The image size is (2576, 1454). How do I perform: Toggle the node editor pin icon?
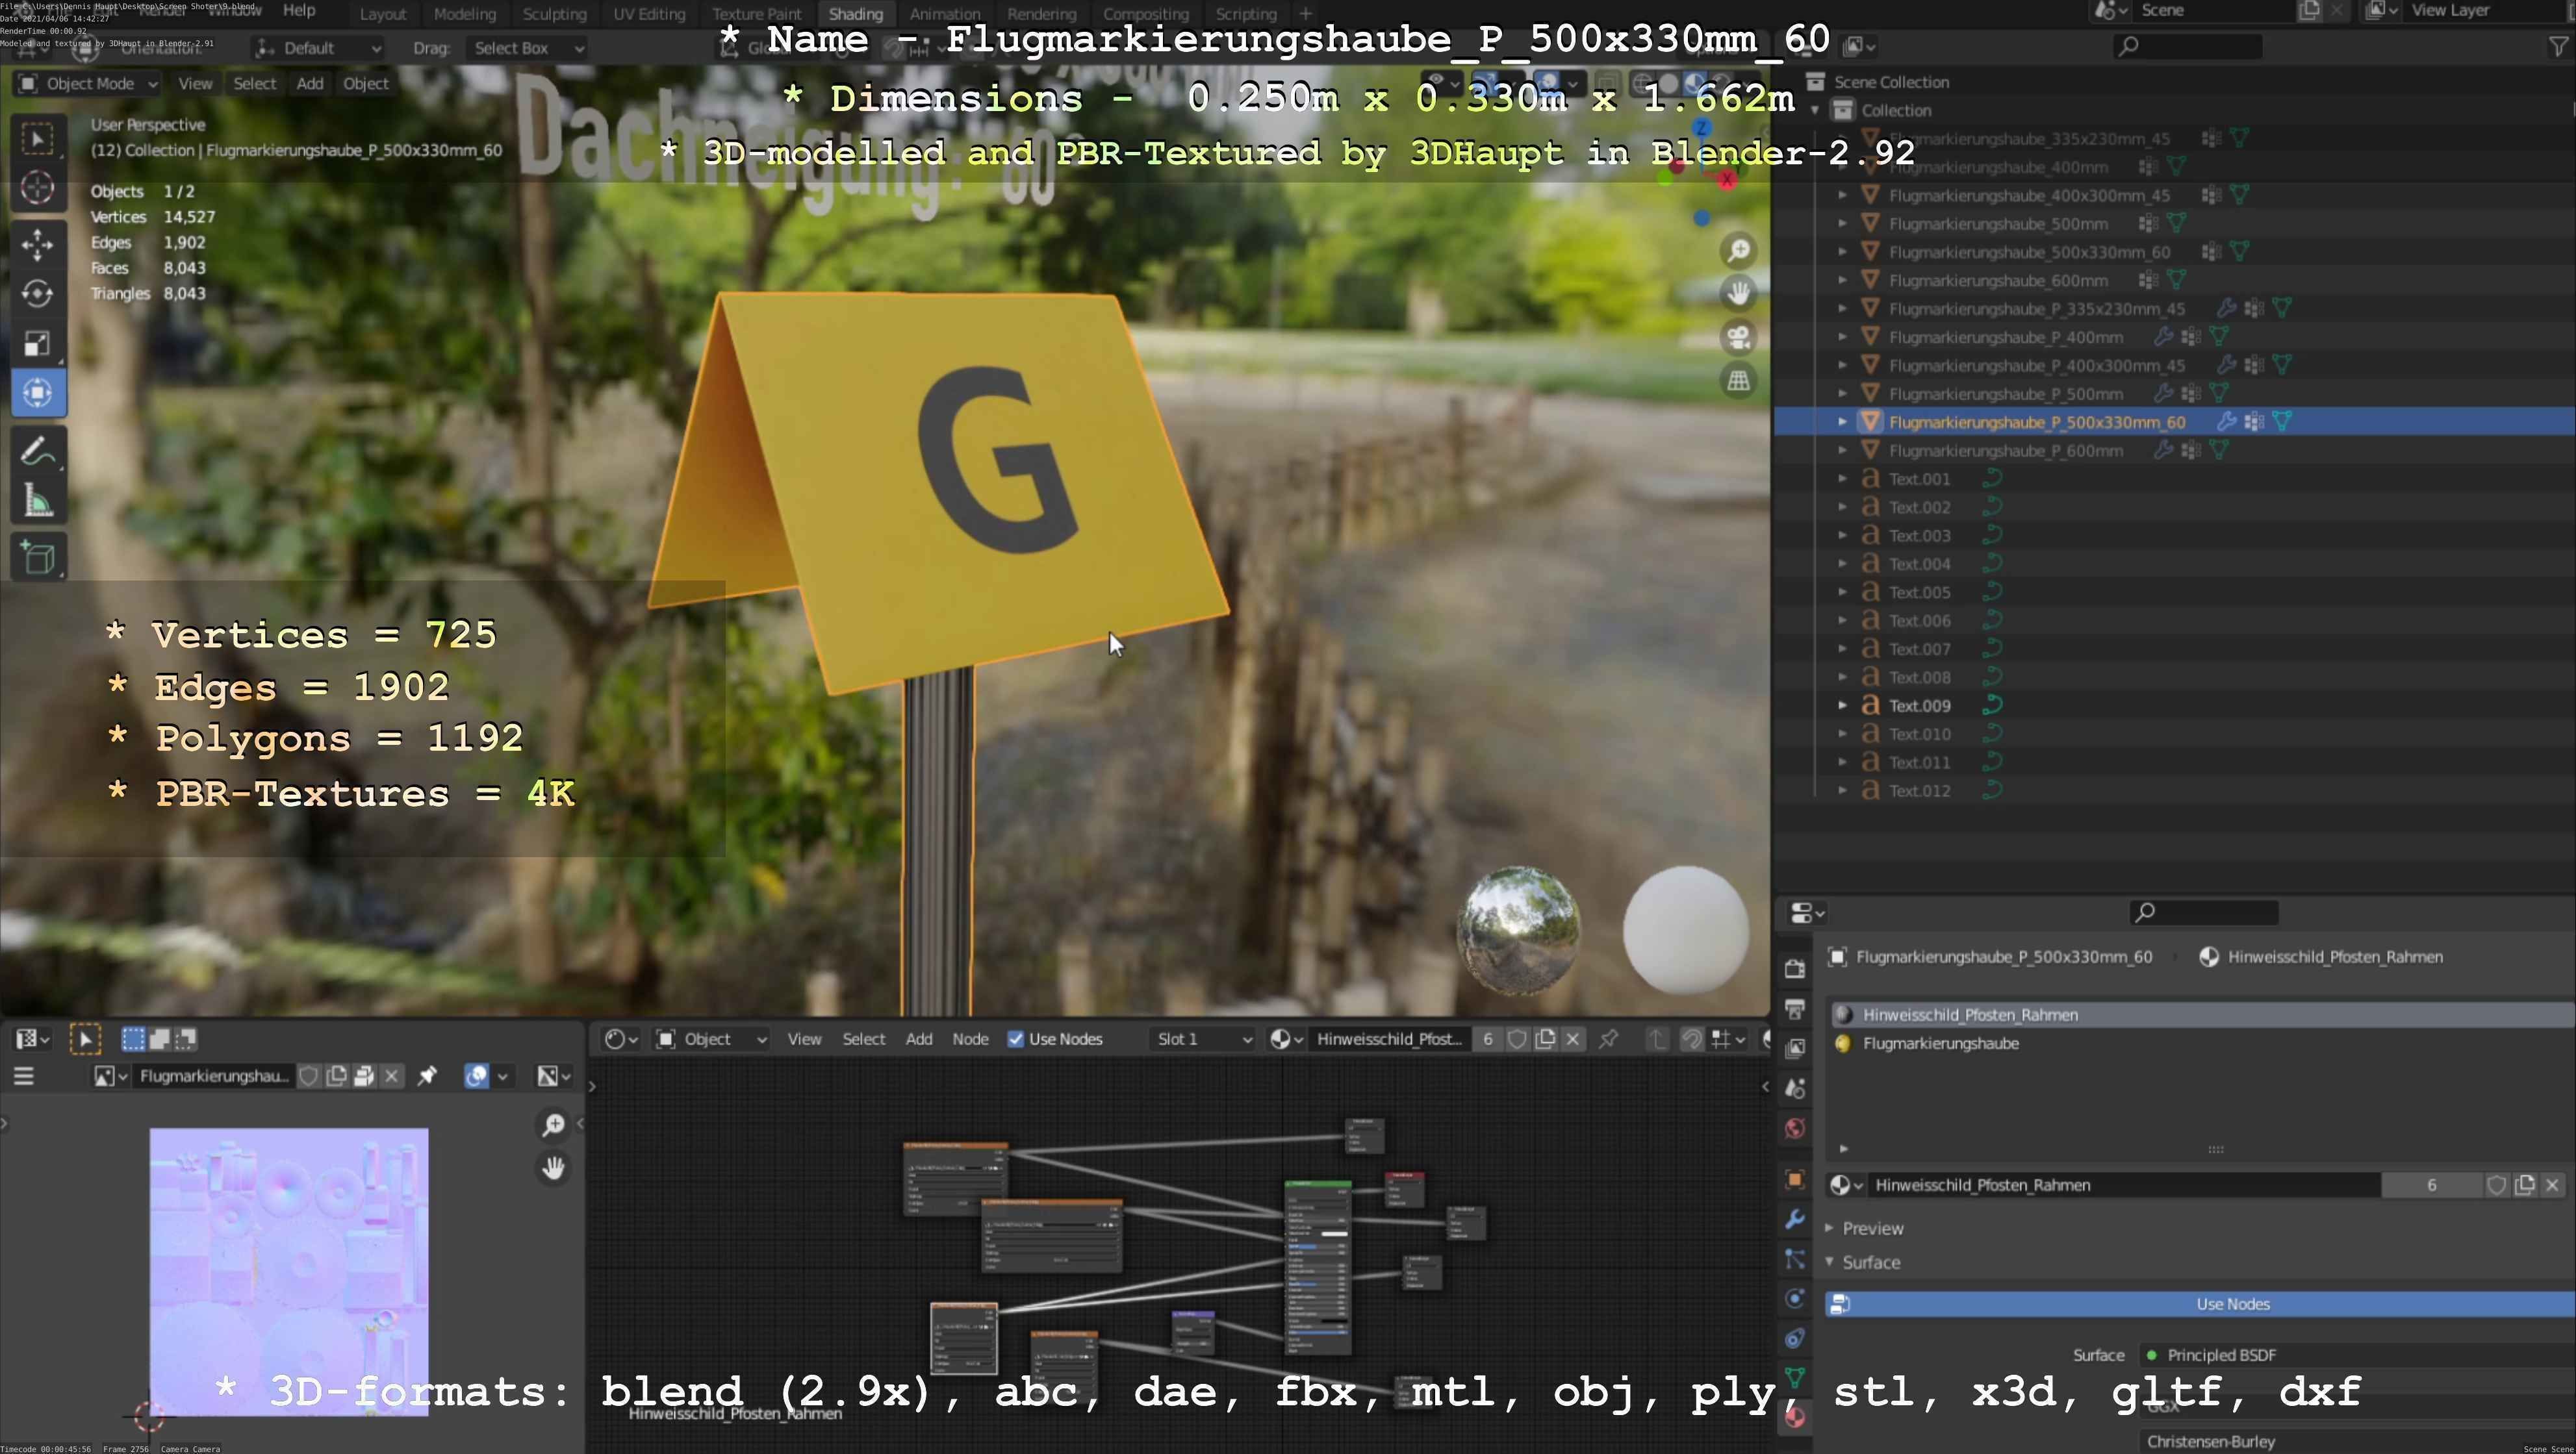tap(1608, 1039)
